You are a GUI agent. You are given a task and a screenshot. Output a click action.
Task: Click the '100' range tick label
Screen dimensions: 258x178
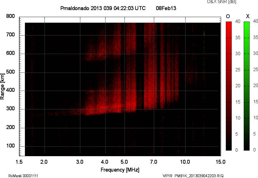11,146
